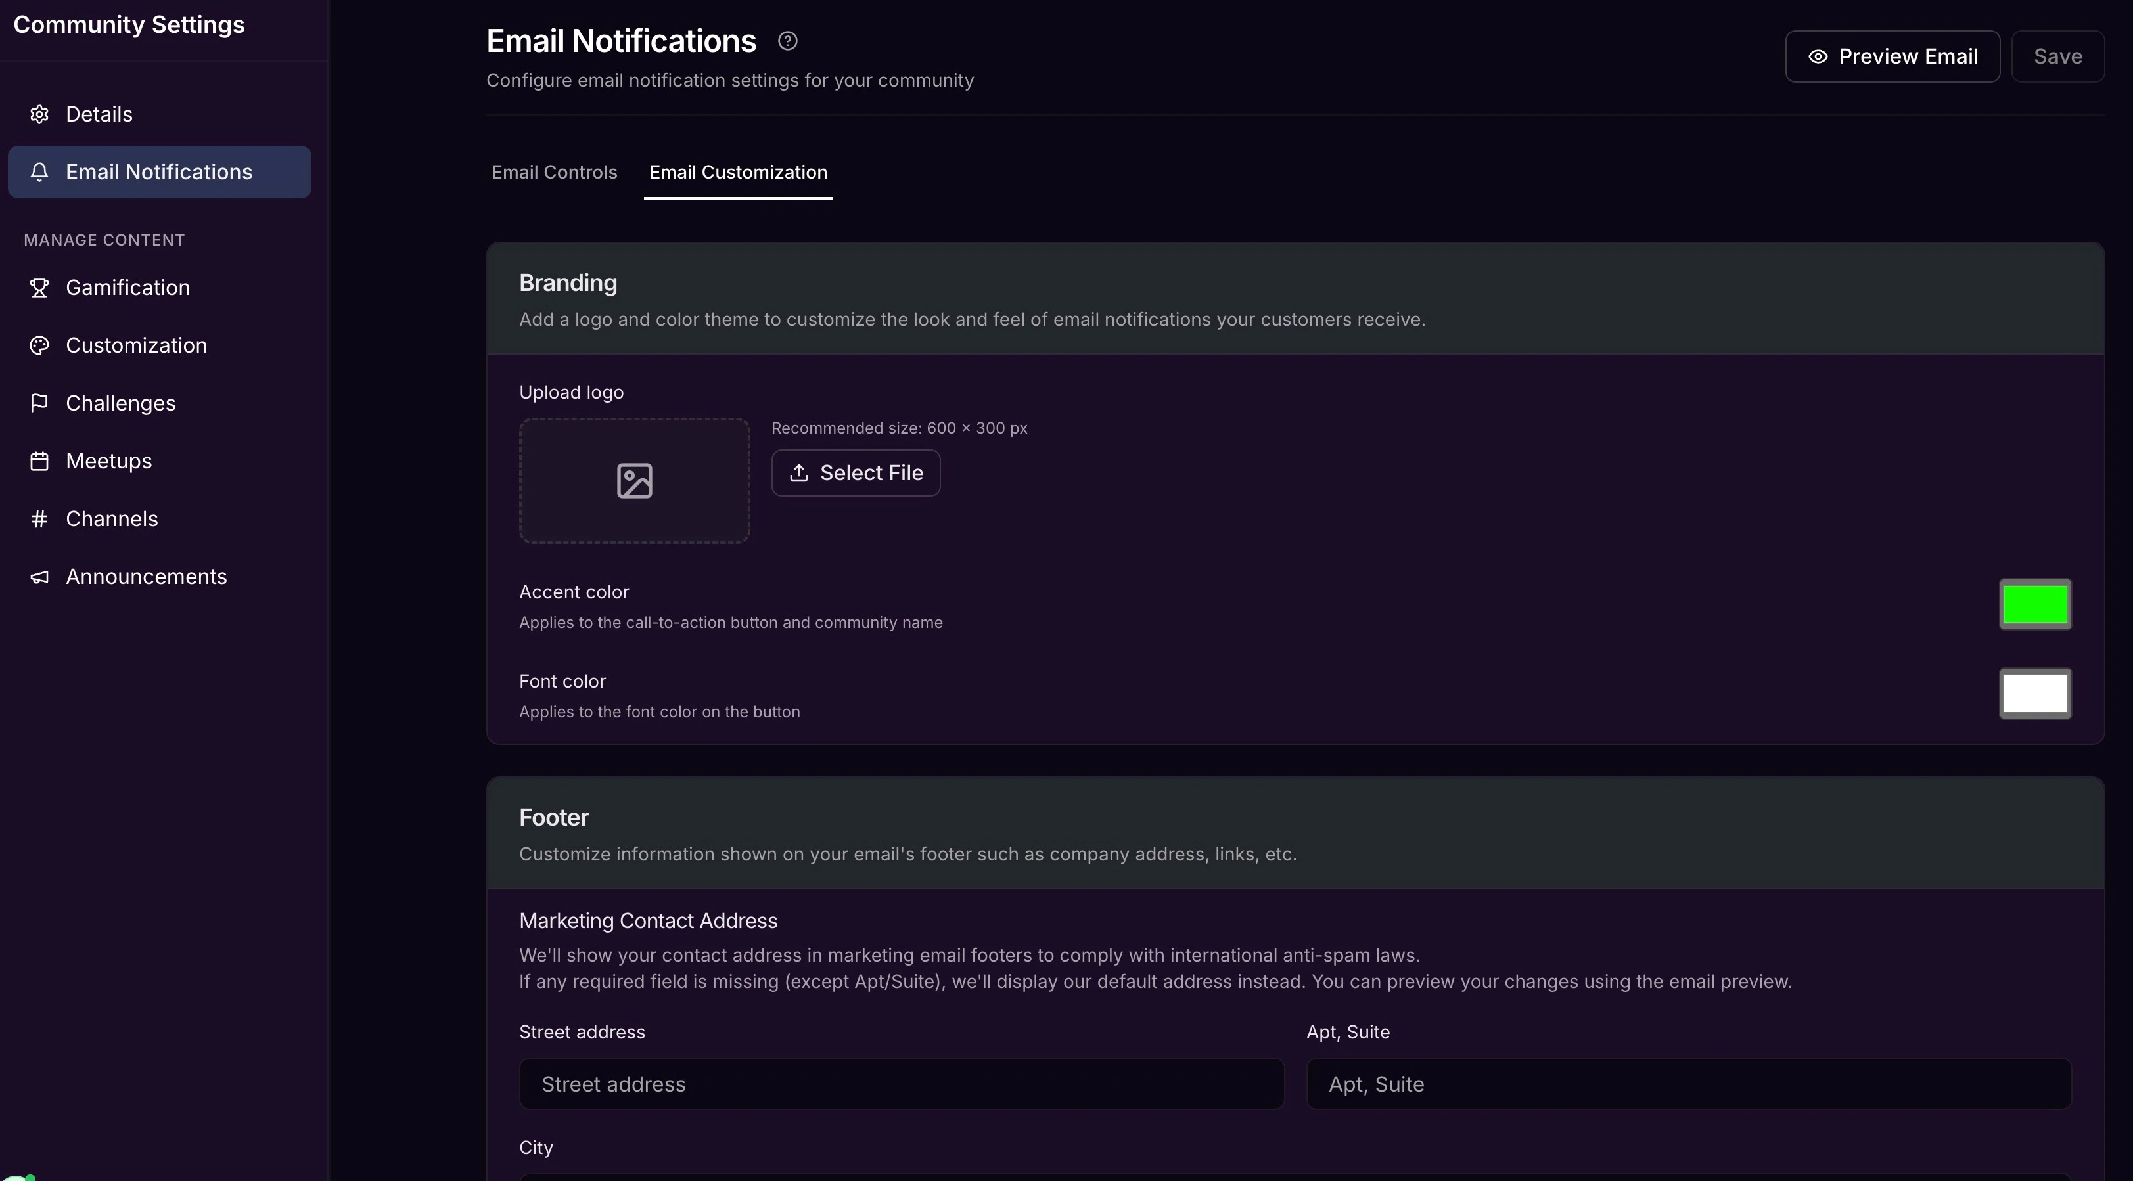Focus the Street address input field

(901, 1084)
